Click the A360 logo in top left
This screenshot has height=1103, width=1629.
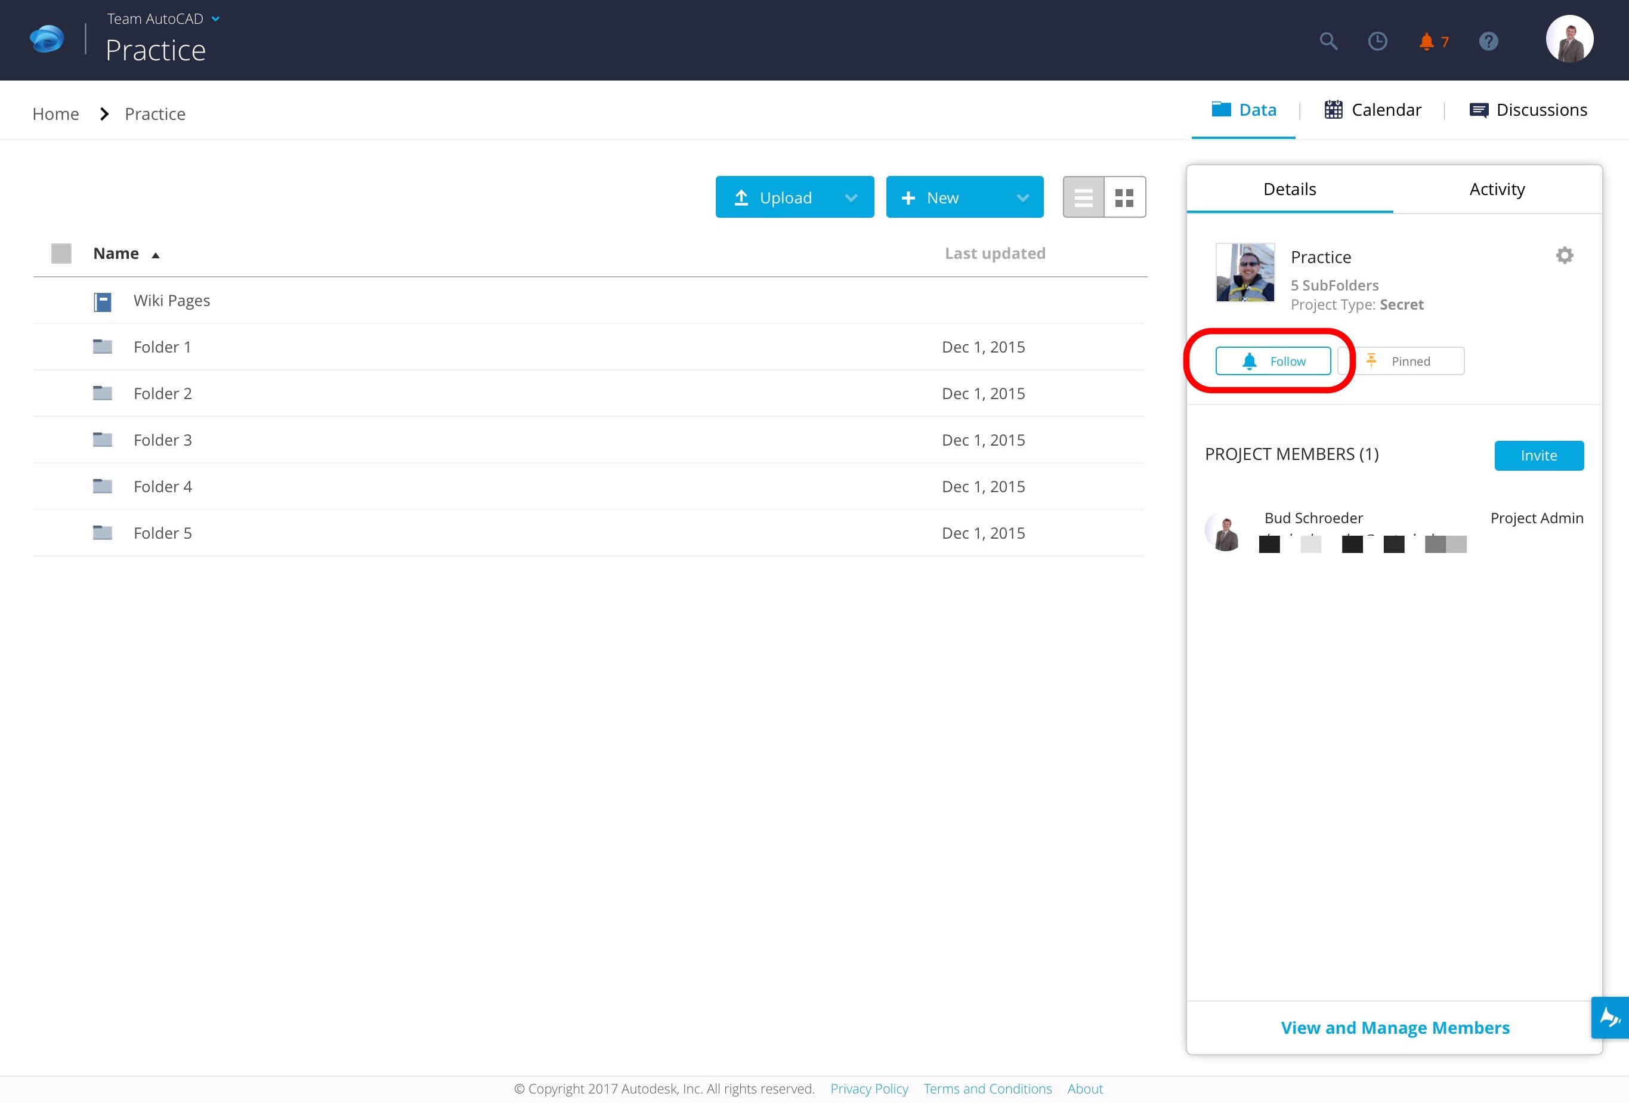tap(45, 39)
